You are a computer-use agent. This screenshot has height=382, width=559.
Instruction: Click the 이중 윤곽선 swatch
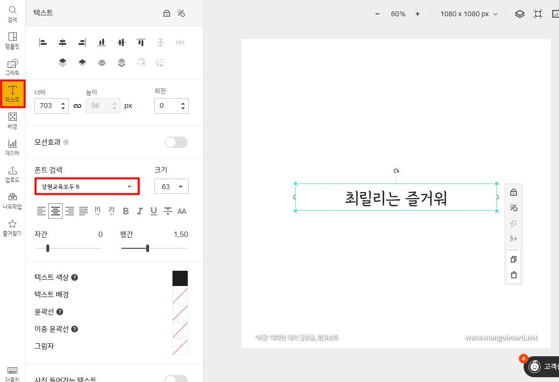pyautogui.click(x=180, y=330)
